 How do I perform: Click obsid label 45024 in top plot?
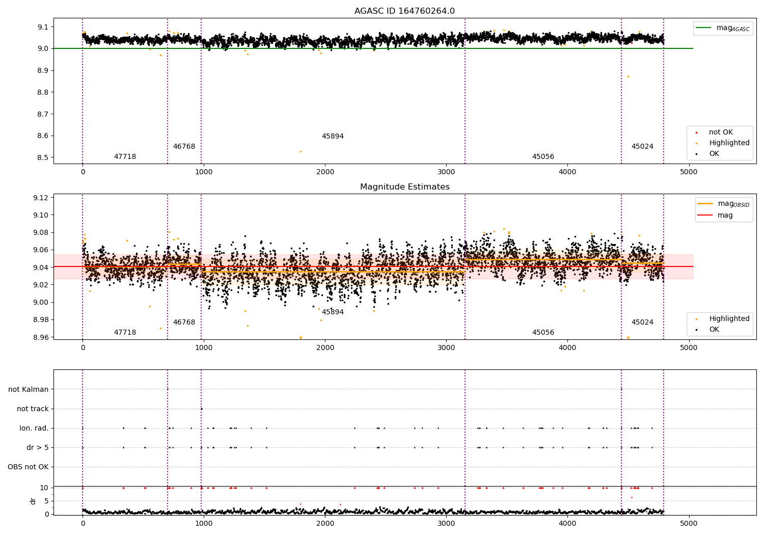[642, 147]
